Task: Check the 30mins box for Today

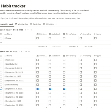Action: [x=38, y=38]
